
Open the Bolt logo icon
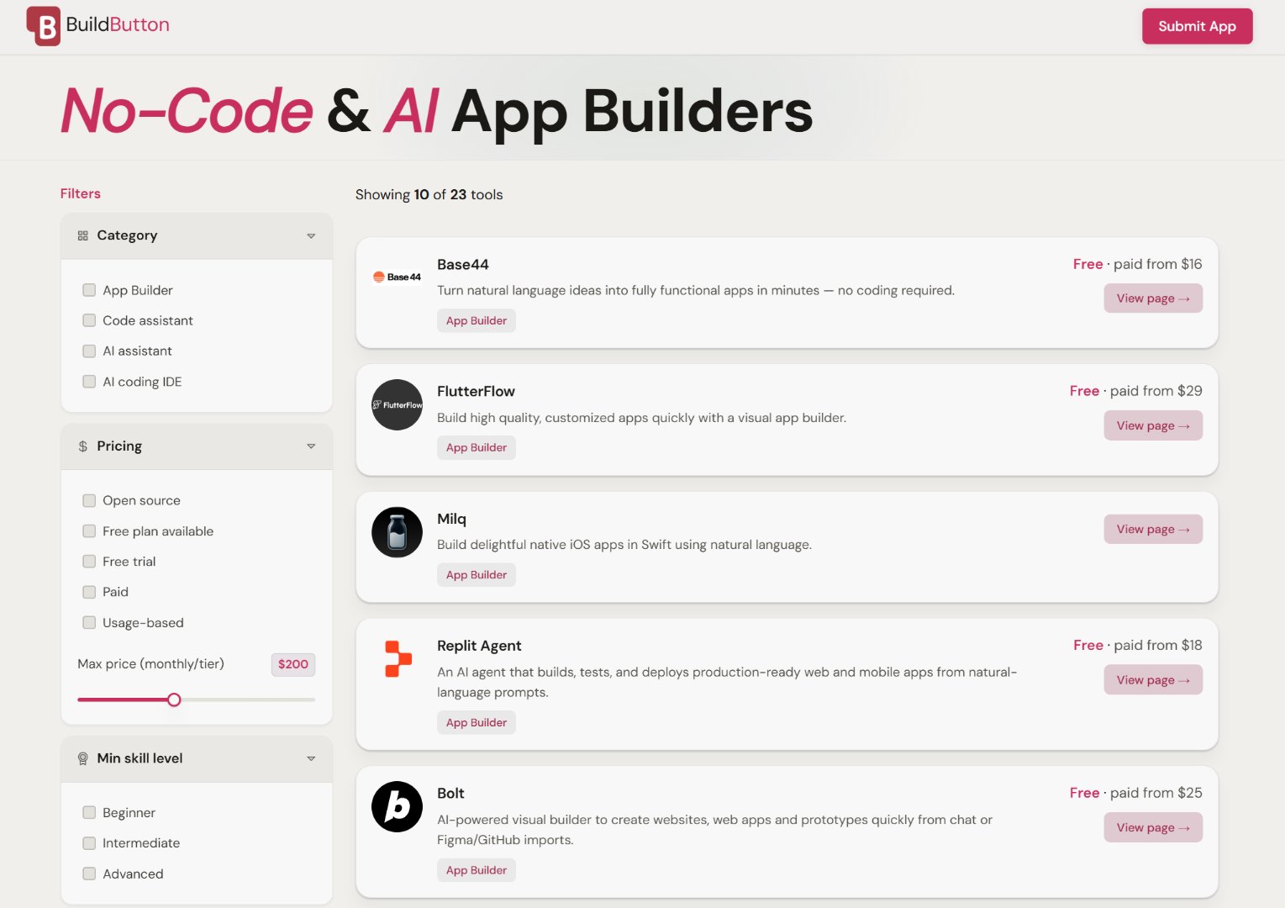(397, 806)
